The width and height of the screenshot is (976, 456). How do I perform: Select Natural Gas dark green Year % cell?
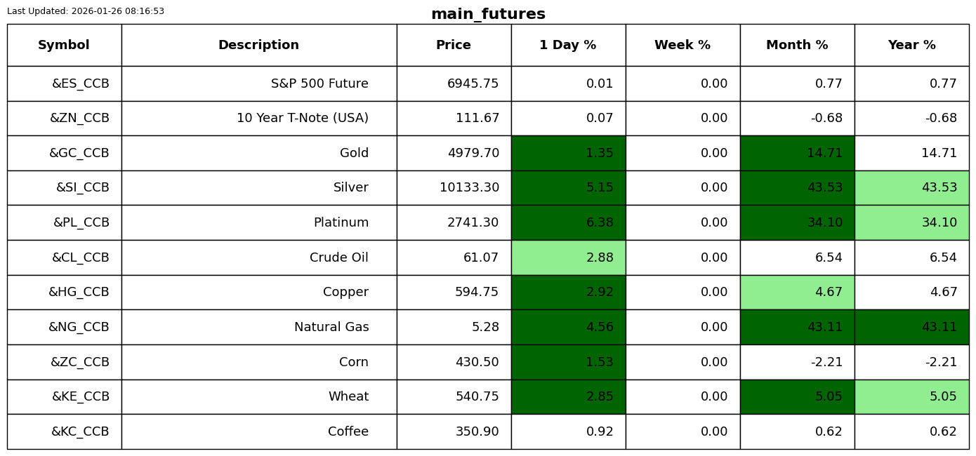tap(911, 328)
